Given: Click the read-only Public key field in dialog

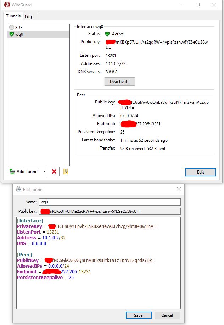Looking at the screenshot, I should point(110,211).
